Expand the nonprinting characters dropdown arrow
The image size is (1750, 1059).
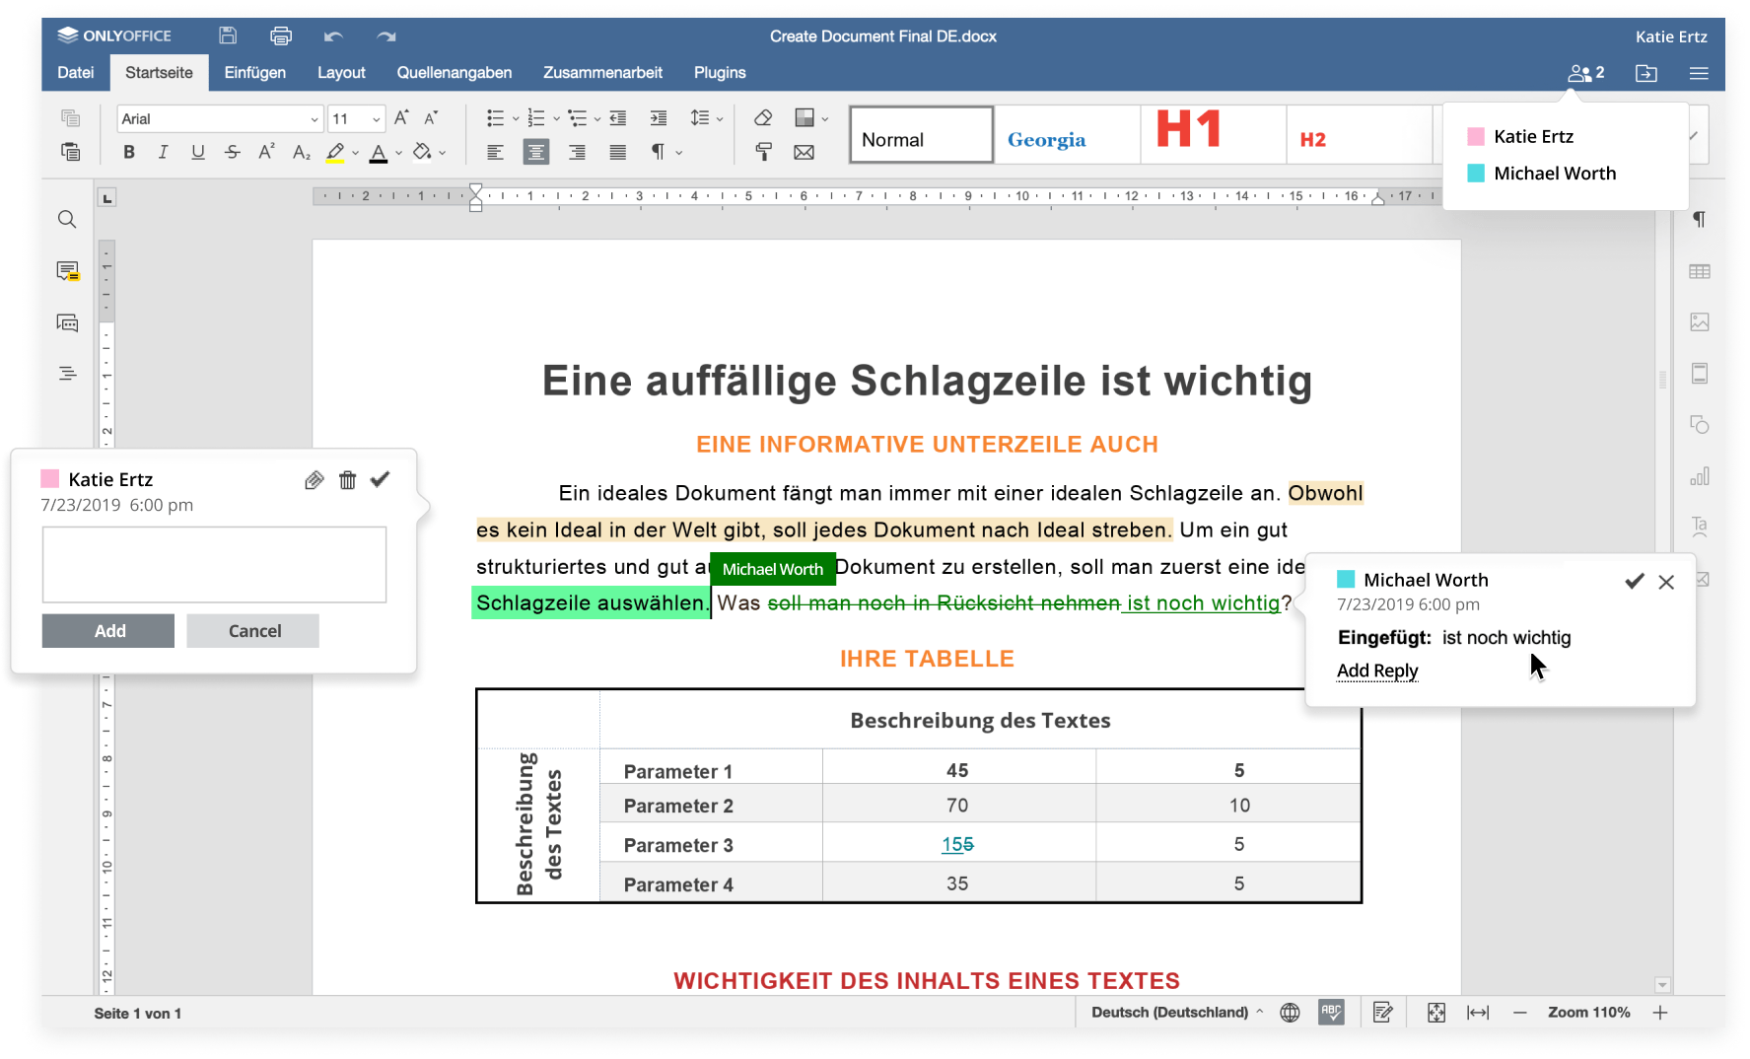(679, 153)
